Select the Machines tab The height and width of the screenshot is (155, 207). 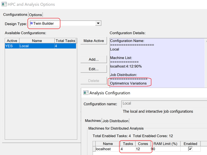(x=93, y=121)
